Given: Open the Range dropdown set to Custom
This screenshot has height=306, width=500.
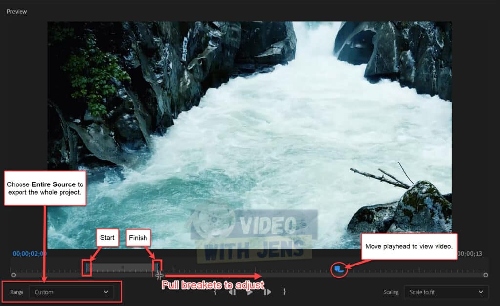Looking at the screenshot, I should pyautogui.click(x=71, y=292).
